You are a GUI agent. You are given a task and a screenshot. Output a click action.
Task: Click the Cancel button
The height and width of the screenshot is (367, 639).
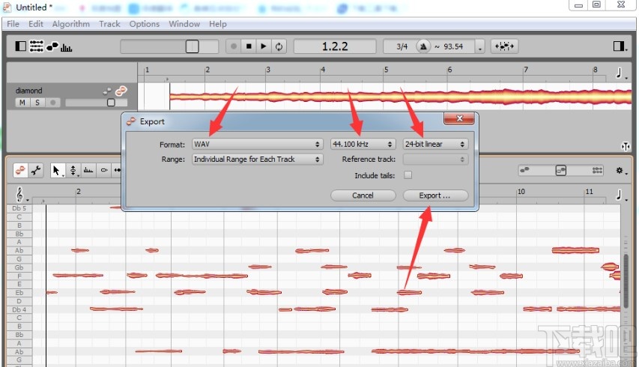point(363,195)
